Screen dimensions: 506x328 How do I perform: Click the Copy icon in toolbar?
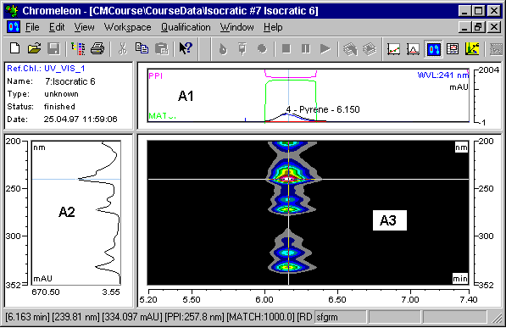[x=142, y=49]
